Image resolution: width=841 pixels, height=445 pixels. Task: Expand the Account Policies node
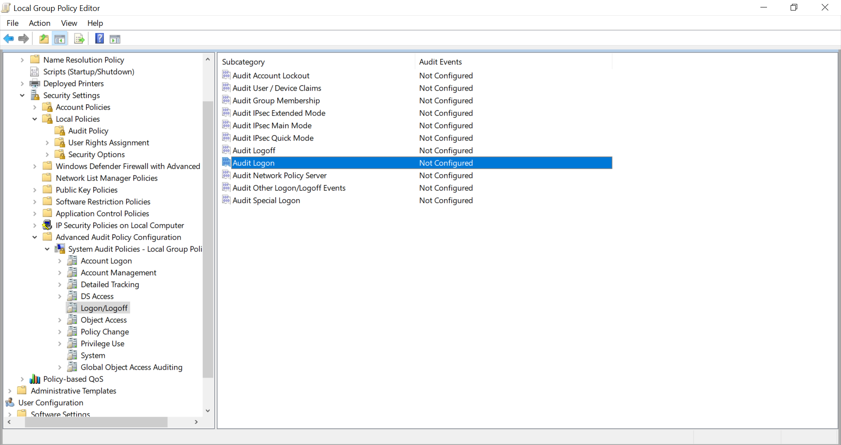click(x=35, y=107)
